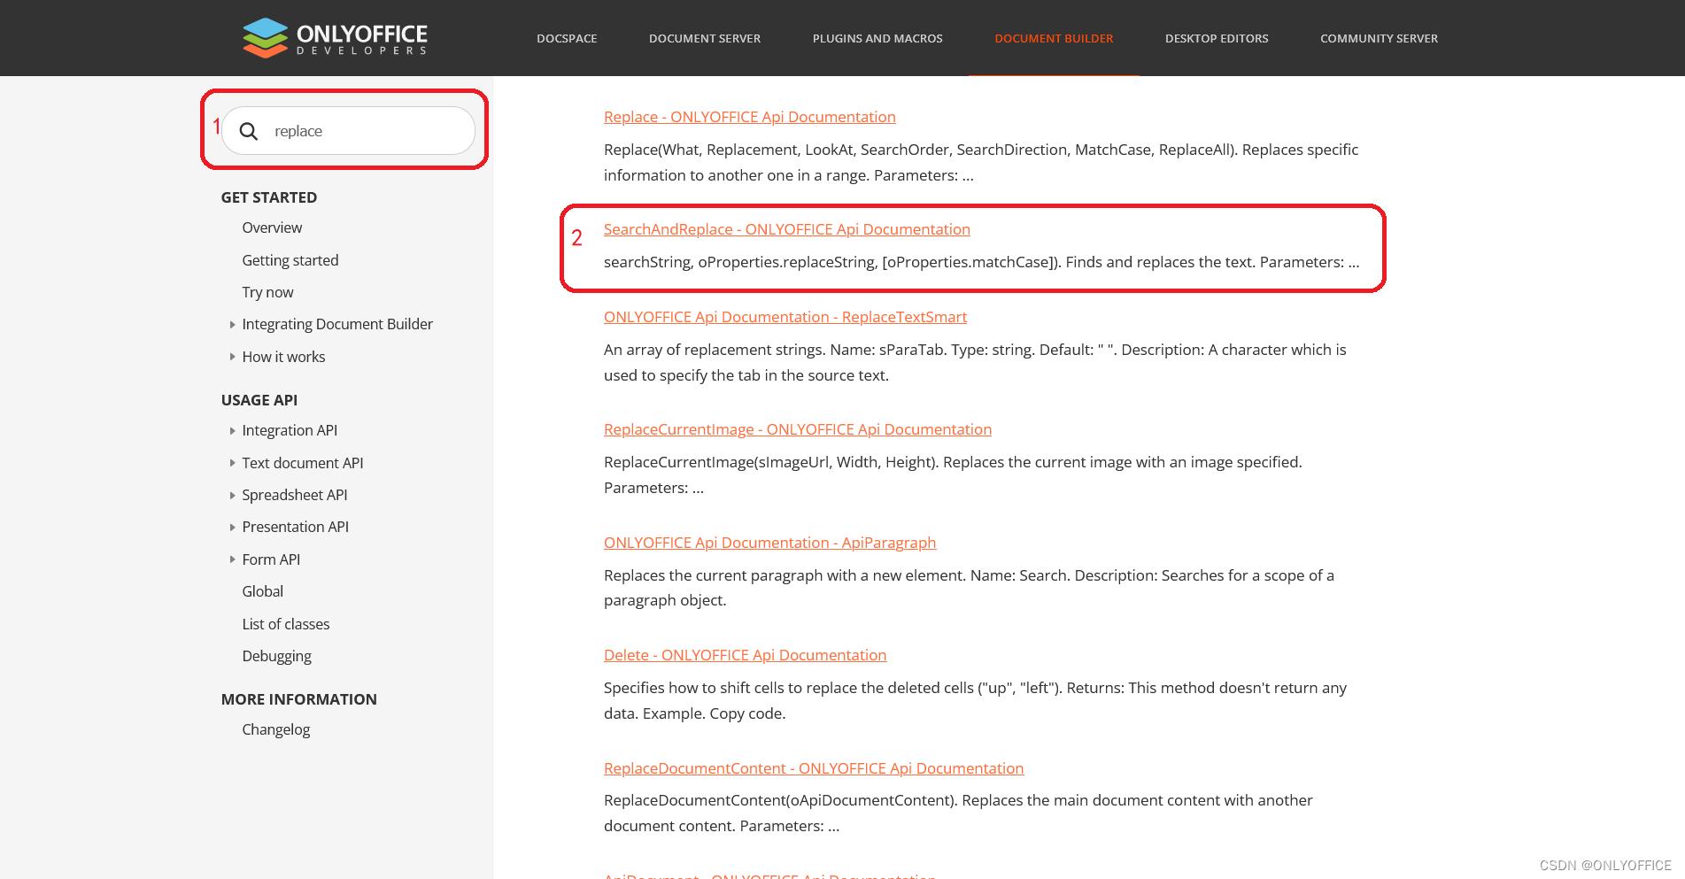This screenshot has height=879, width=1685.
Task: Open the Form API item
Action: (271, 559)
